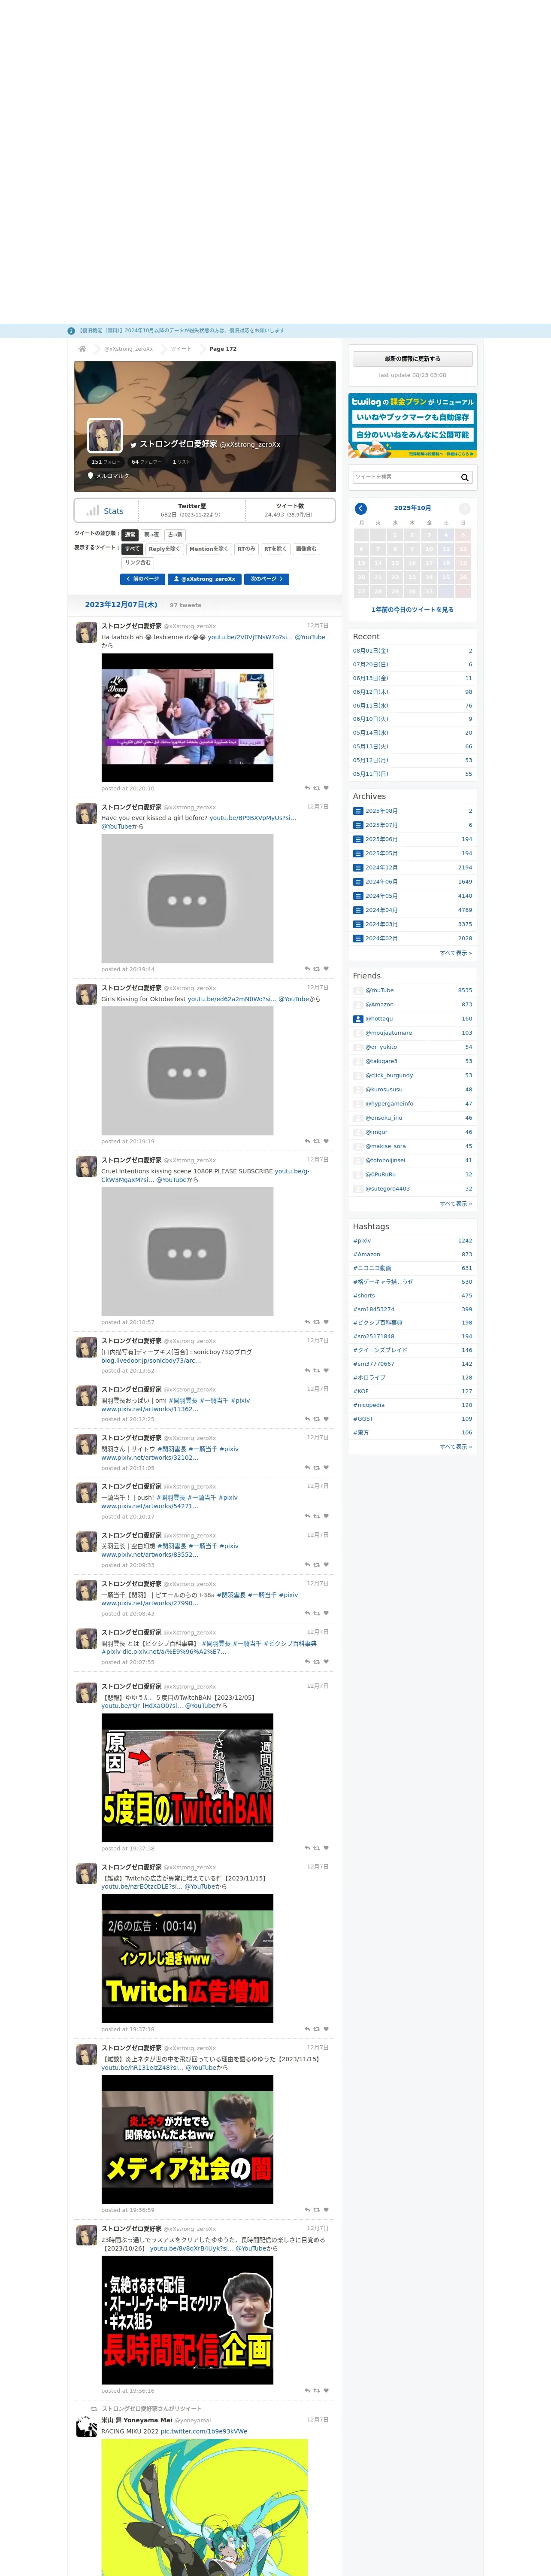
Task: Click calendar day 15 of 2025年10月
Action: pos(395,563)
